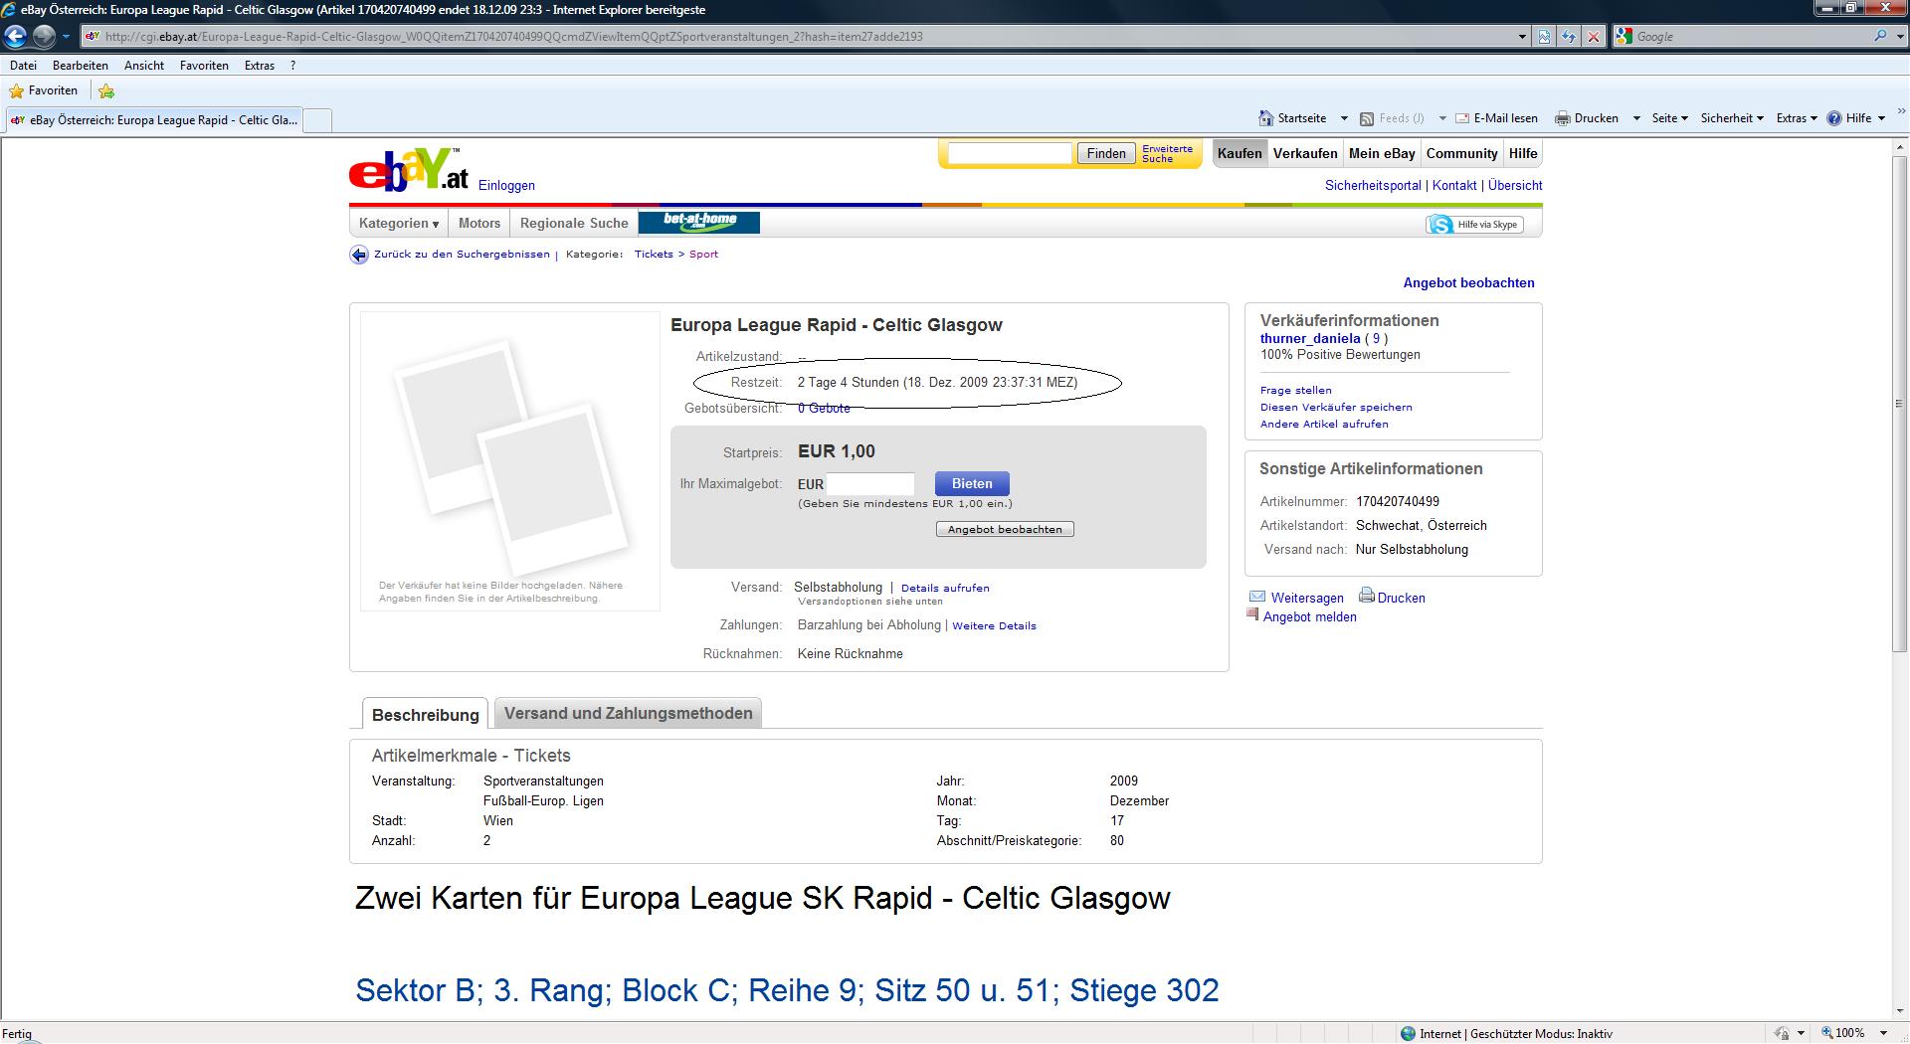Expand the Startseite dropdown arrow
Screen dimensions: 1910x1044
coord(1344,118)
